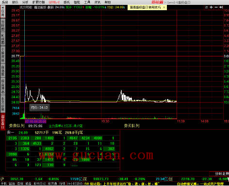
Task: Open the 工具 menu
Action: 87,2
